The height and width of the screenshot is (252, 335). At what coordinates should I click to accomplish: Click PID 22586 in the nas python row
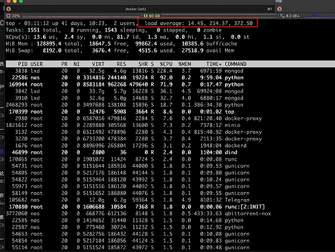(x=19, y=77)
